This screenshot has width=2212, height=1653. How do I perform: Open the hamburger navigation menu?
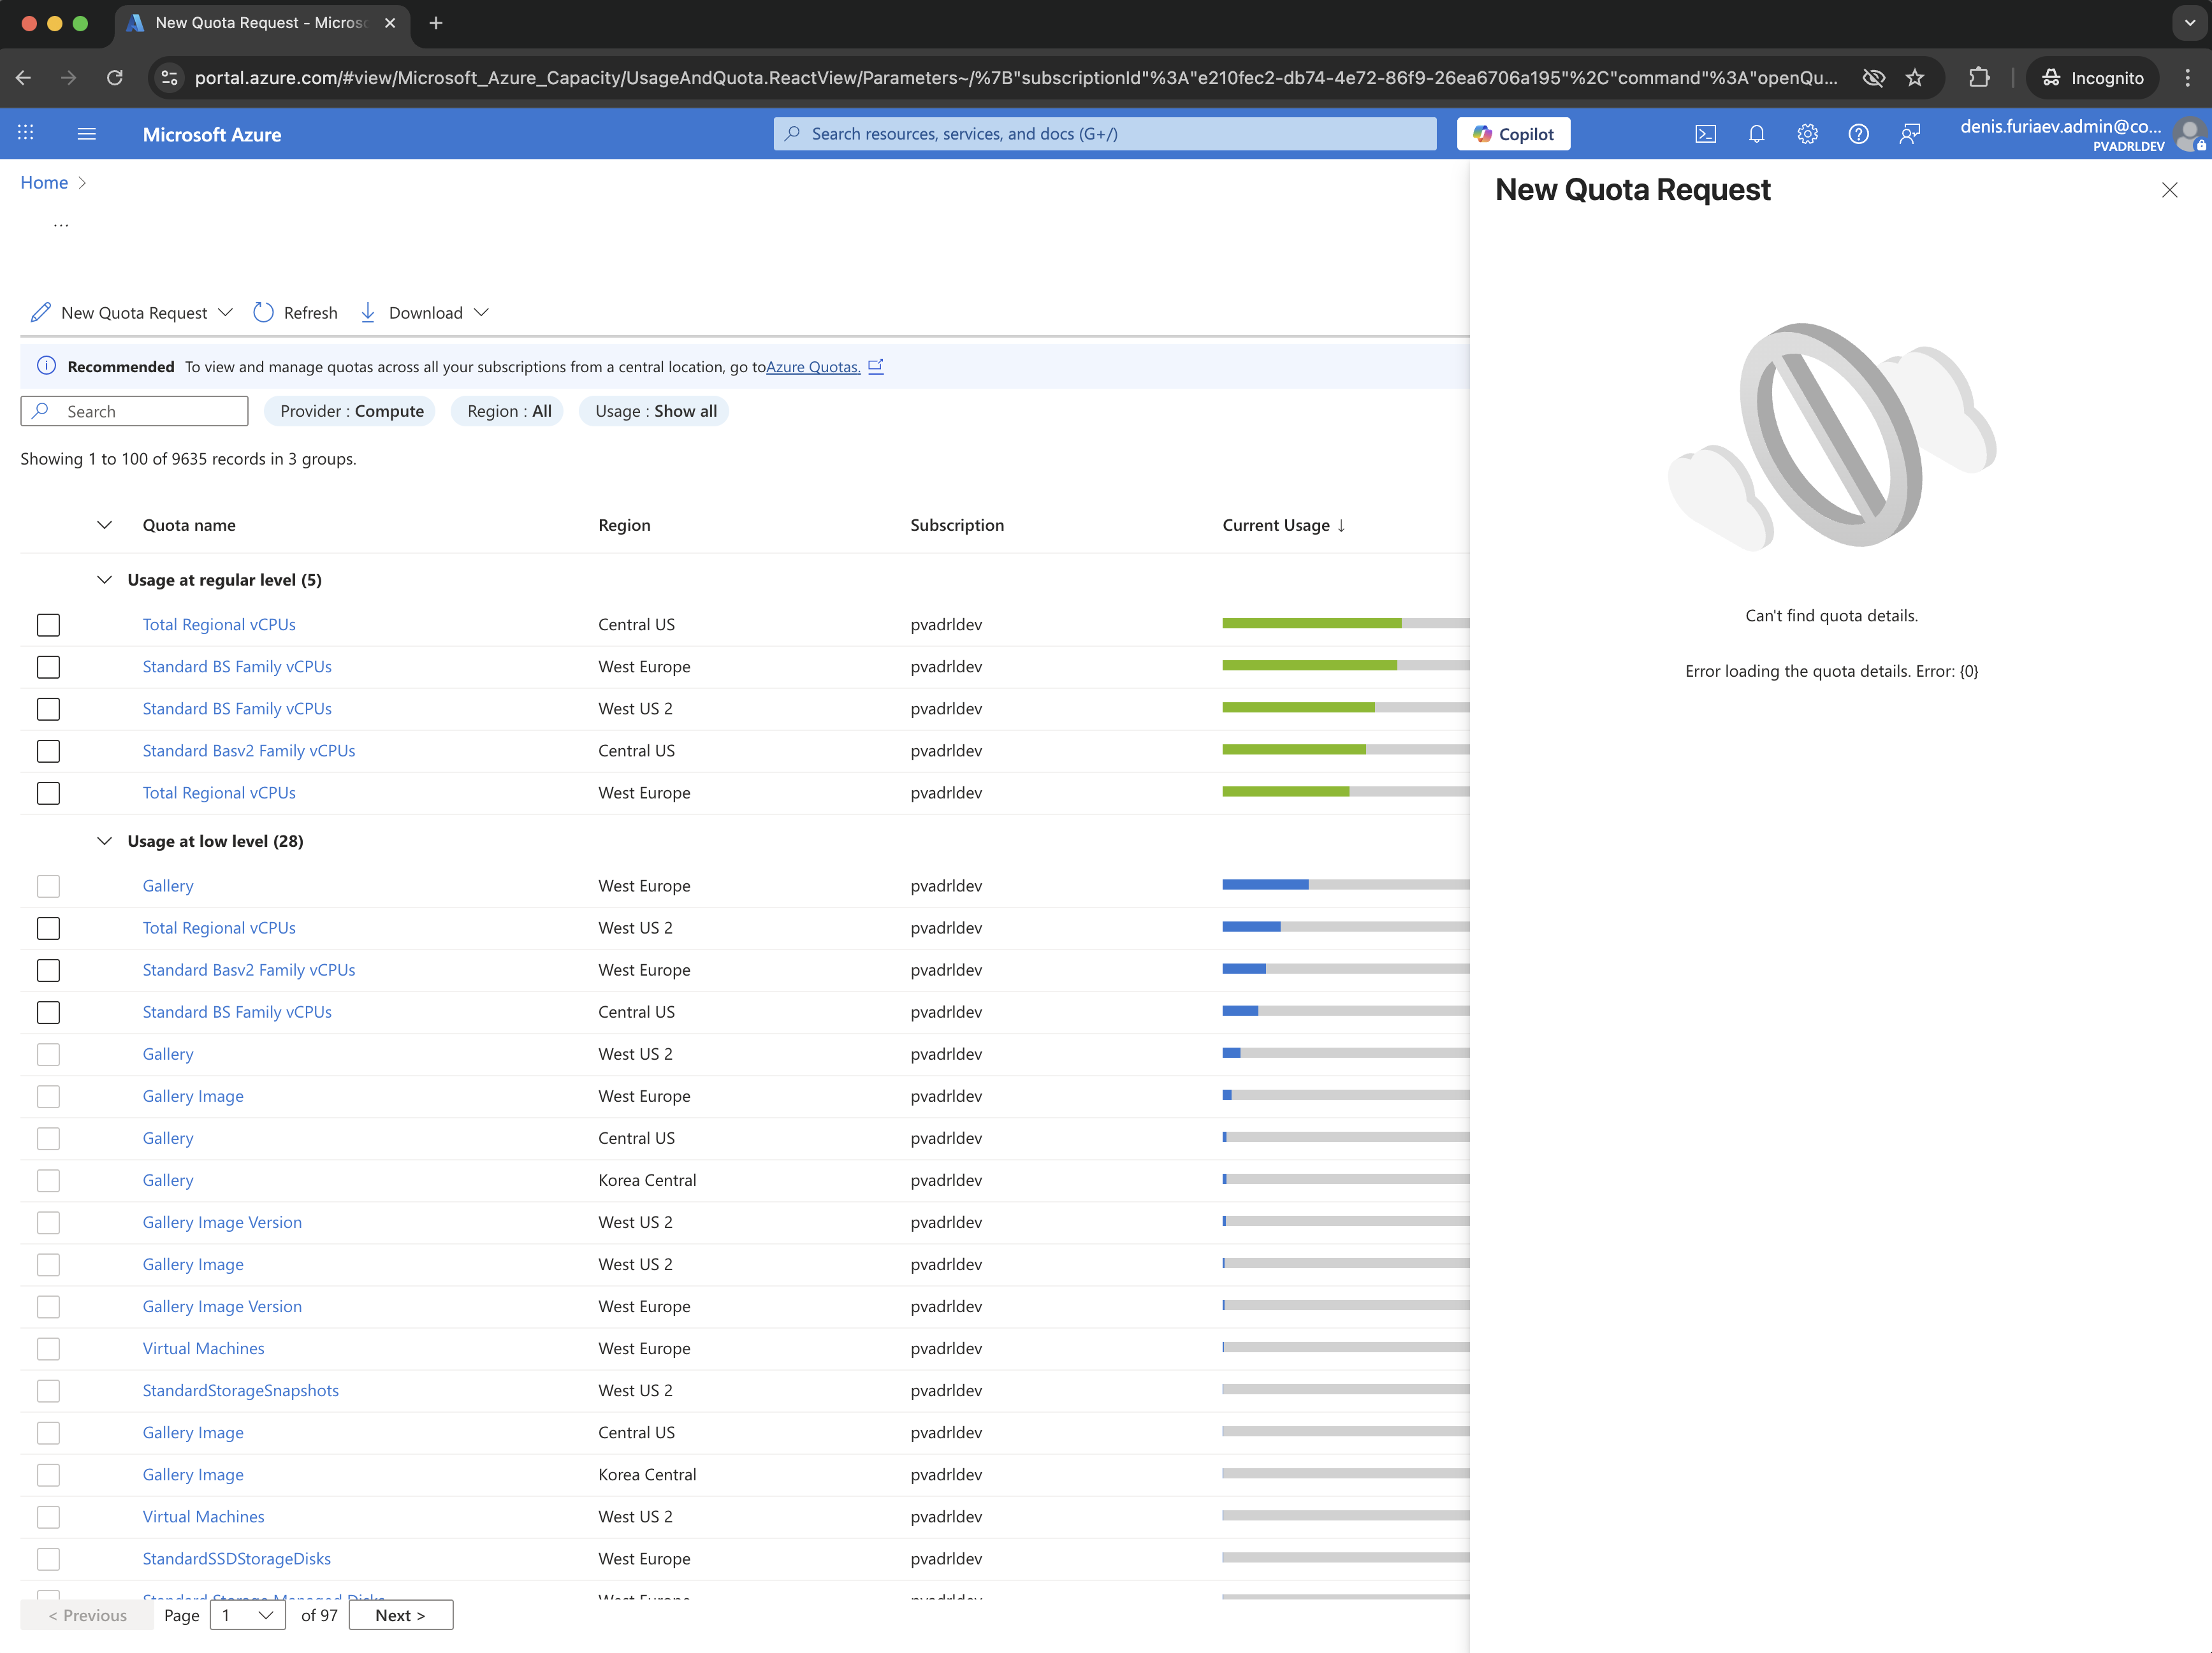tap(87, 133)
